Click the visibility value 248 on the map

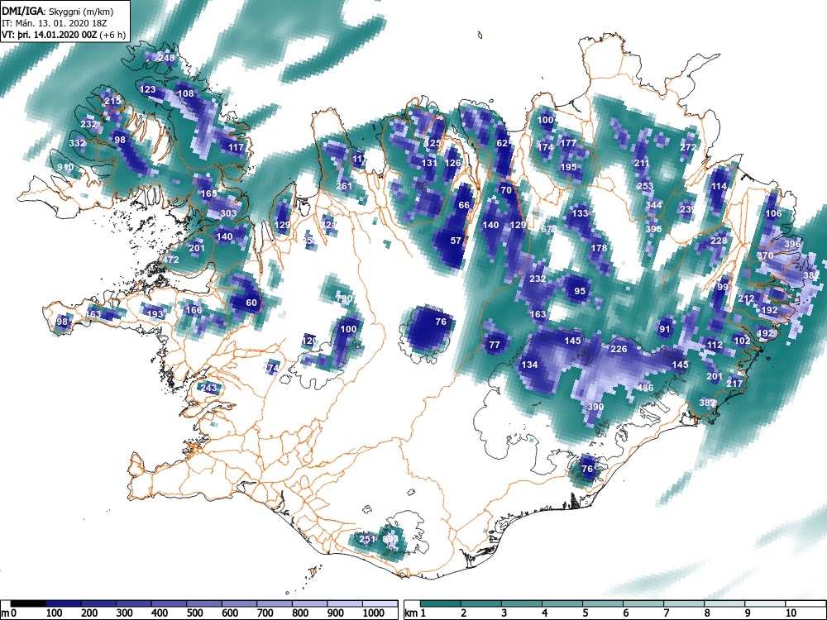[x=166, y=58]
